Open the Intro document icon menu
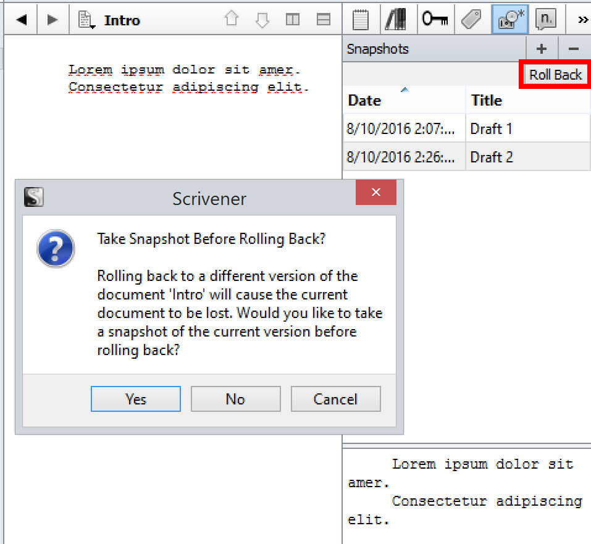This screenshot has height=544, width=591. coord(86,20)
